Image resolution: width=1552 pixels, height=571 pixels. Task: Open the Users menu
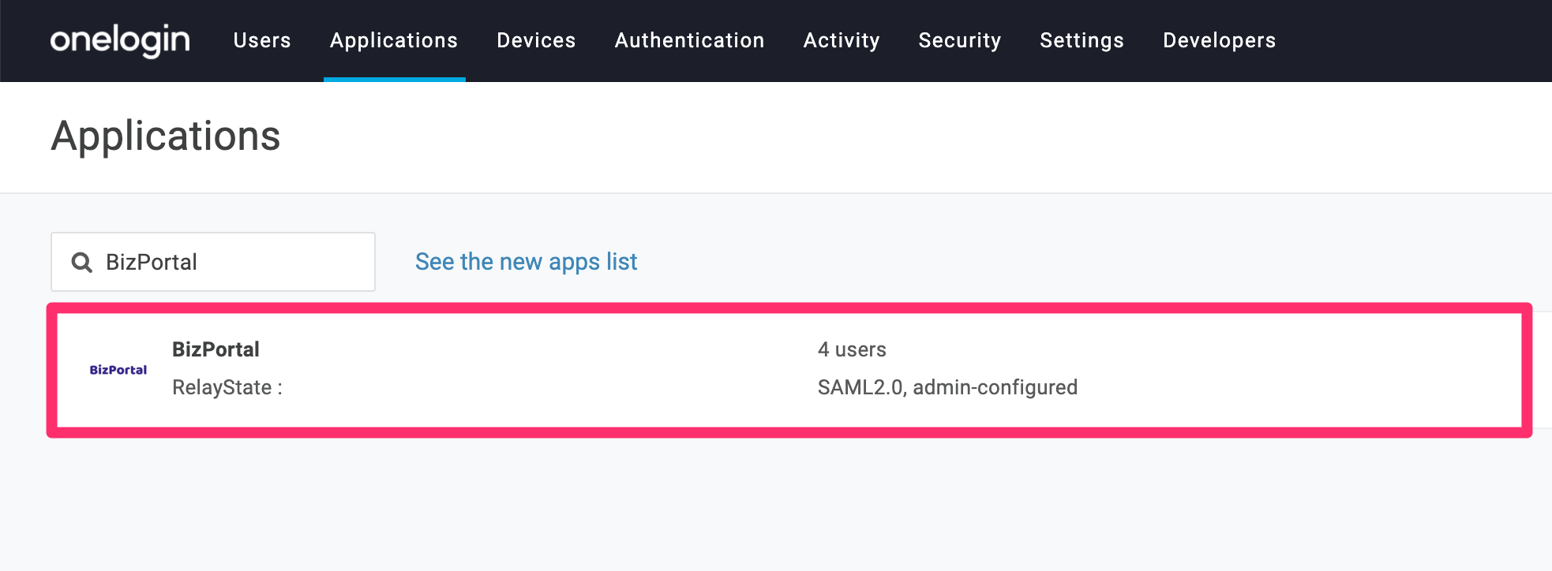point(262,40)
